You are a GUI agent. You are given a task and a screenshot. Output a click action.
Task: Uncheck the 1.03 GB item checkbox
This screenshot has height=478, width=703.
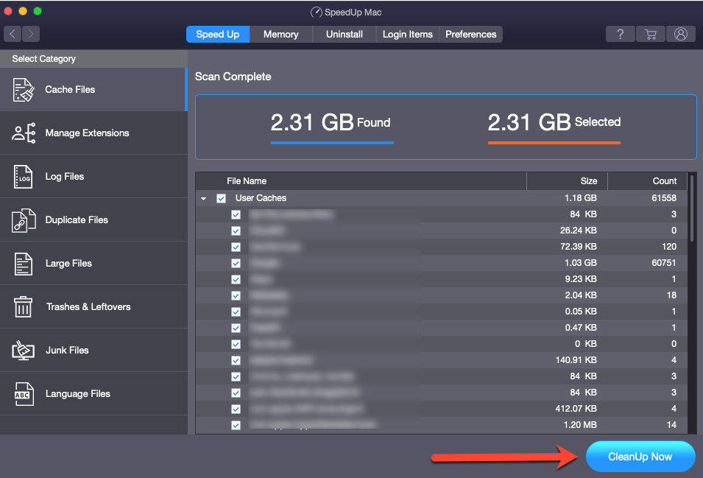[x=236, y=263]
